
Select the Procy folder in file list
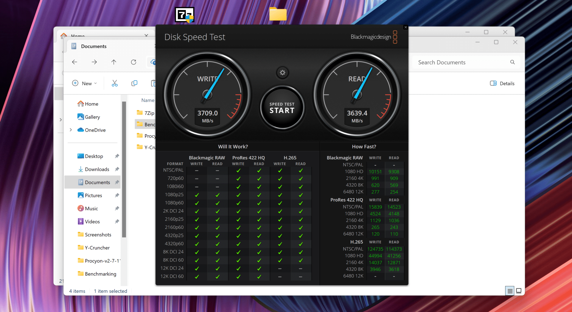pos(145,136)
